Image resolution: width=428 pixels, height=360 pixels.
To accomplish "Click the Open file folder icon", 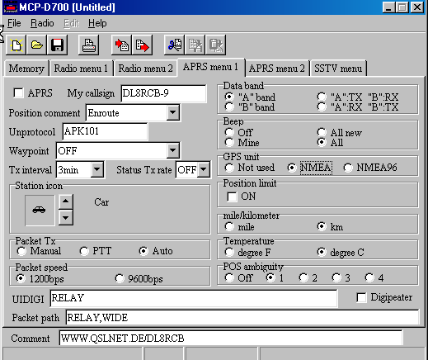I will click(36, 45).
